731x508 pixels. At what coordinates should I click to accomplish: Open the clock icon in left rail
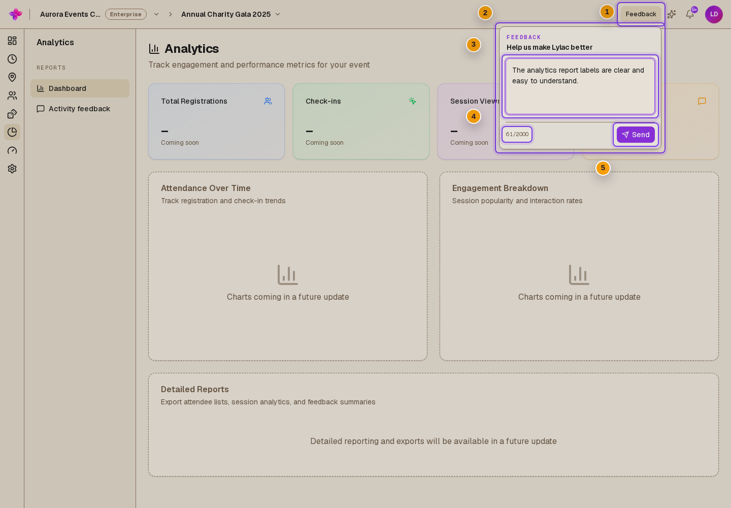(x=12, y=59)
